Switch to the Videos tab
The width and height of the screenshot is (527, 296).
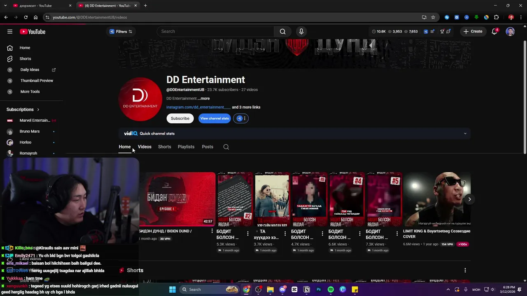[x=145, y=147]
